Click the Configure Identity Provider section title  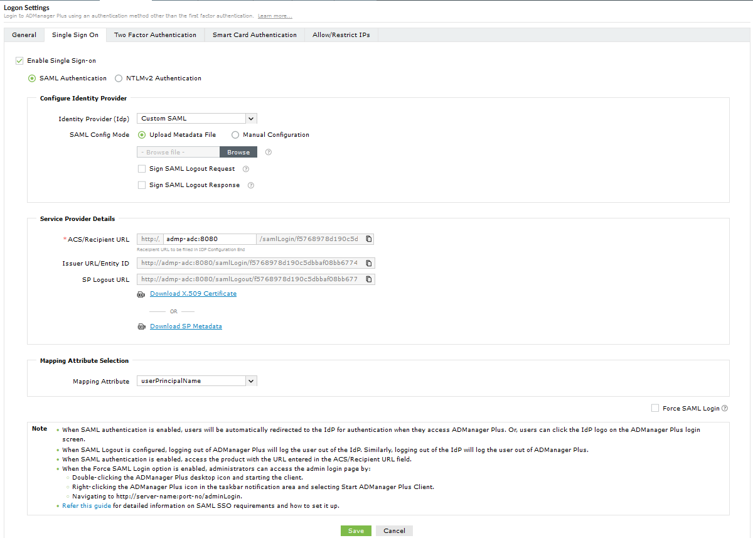point(83,99)
